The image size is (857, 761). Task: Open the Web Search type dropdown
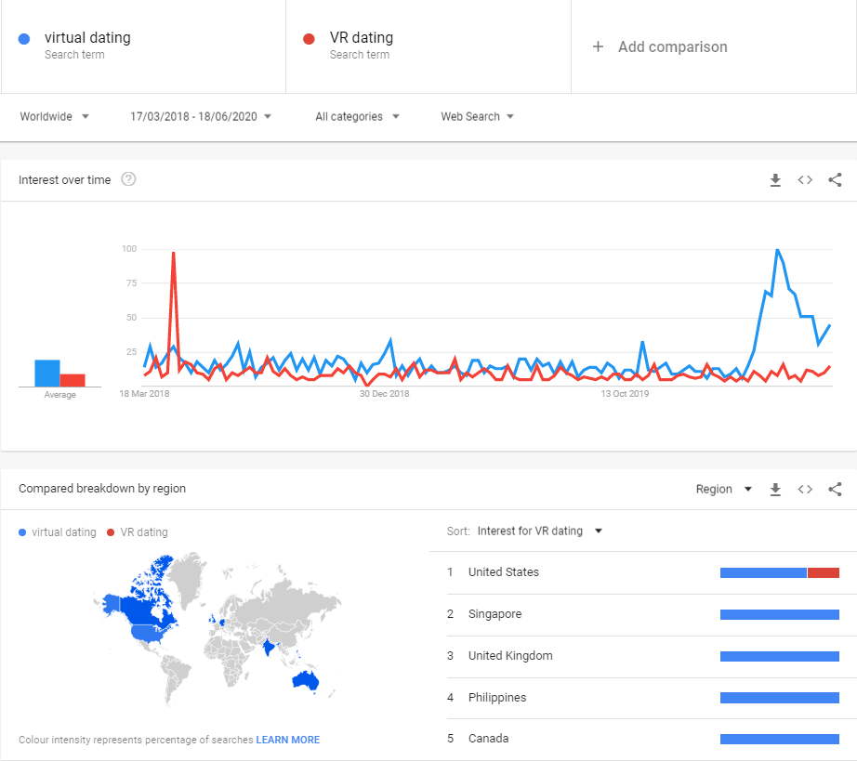[477, 116]
